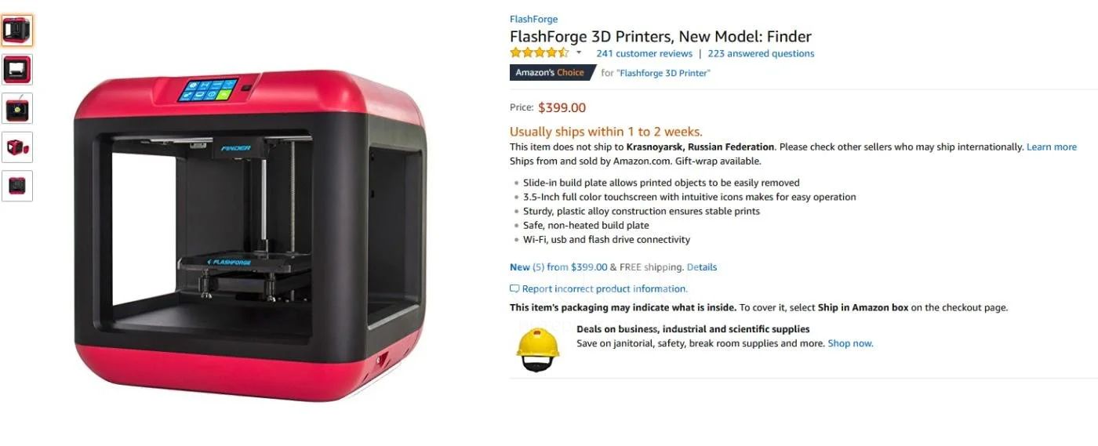Open the 241 customer reviews link
The width and height of the screenshot is (1098, 446).
coord(644,53)
